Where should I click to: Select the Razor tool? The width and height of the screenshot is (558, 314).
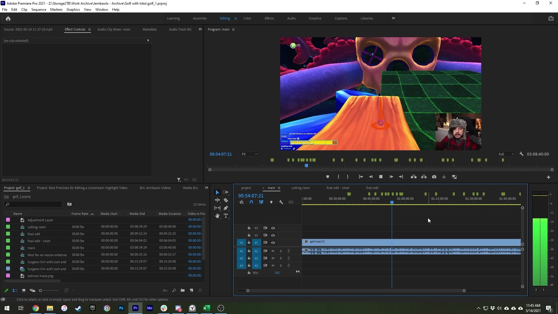(226, 200)
